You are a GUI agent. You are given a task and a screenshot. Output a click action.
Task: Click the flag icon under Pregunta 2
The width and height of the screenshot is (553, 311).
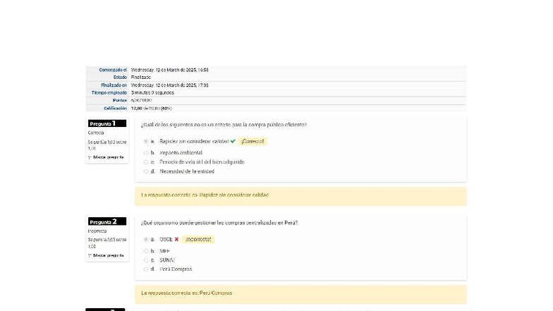coord(90,255)
